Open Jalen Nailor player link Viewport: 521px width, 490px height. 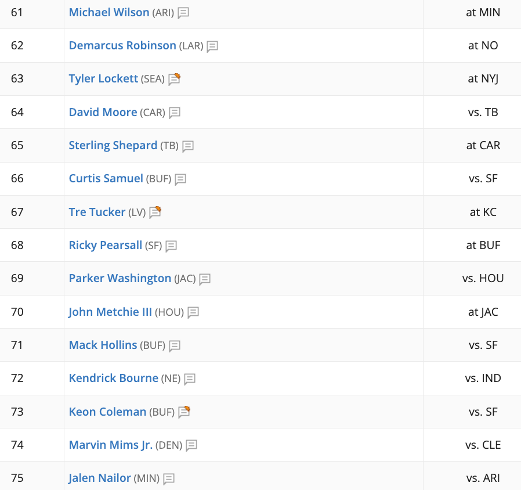(100, 478)
